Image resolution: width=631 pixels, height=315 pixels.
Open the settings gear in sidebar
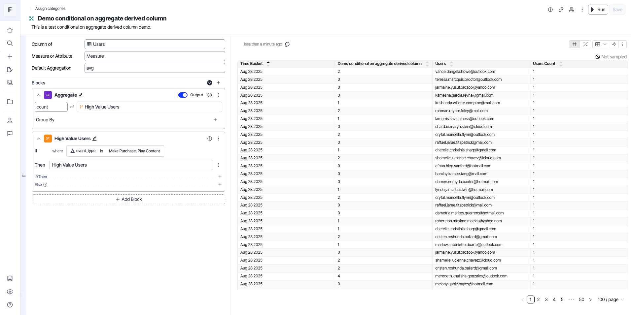tap(10, 292)
